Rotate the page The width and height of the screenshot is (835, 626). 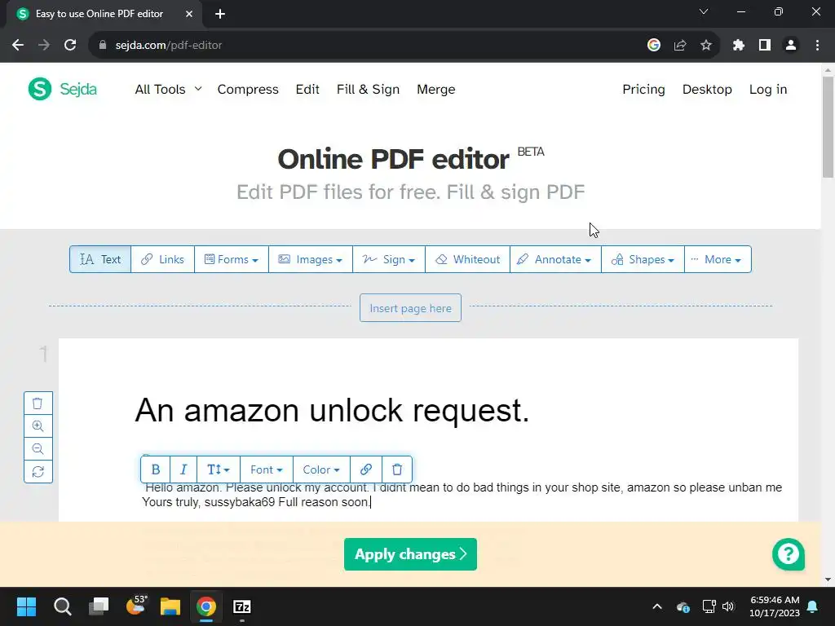(38, 472)
